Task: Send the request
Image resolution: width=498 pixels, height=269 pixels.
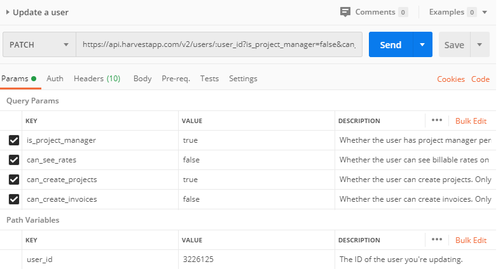Action: 391,44
